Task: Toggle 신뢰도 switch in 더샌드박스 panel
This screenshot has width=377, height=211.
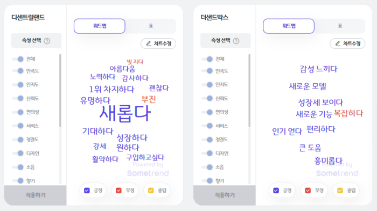Action: (x=207, y=98)
